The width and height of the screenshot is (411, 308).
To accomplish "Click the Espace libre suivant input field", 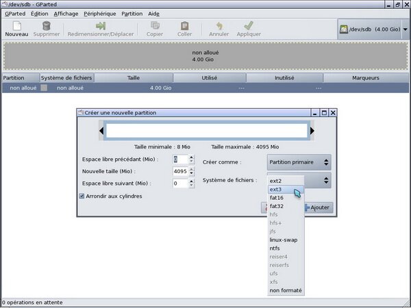I will click(180, 183).
